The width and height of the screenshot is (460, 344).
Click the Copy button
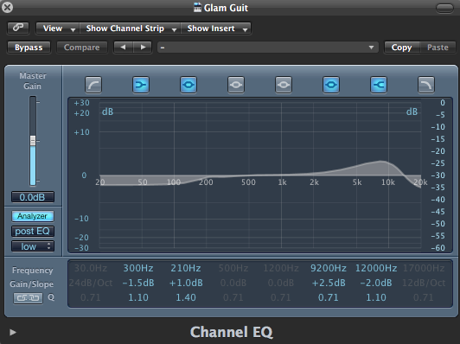401,48
